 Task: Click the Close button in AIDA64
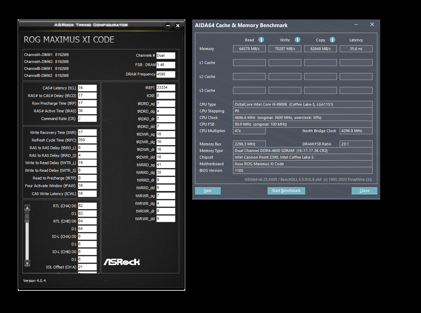(x=364, y=191)
